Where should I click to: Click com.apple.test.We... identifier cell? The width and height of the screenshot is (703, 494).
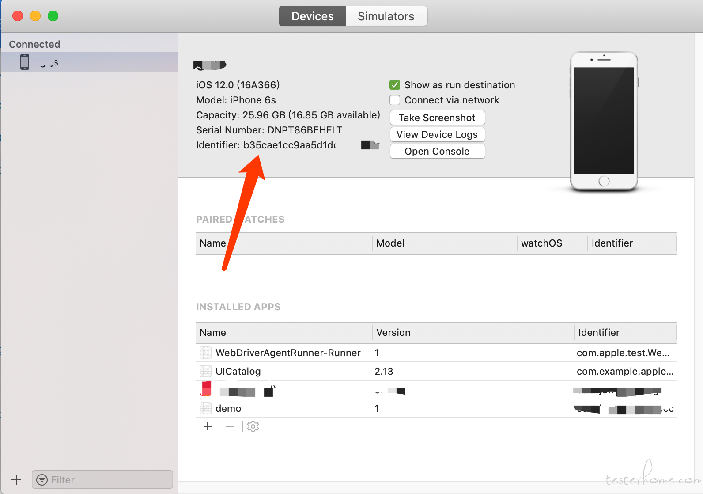click(x=623, y=353)
